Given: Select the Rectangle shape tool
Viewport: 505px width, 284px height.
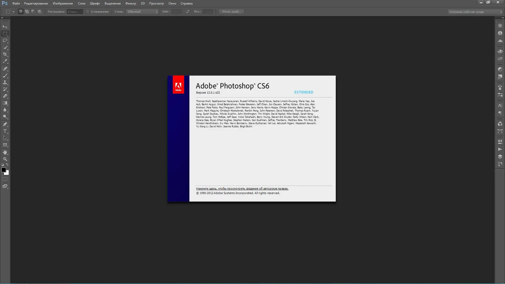Looking at the screenshot, I should 5,145.
